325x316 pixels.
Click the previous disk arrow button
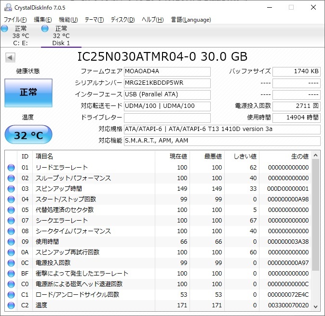click(x=10, y=57)
